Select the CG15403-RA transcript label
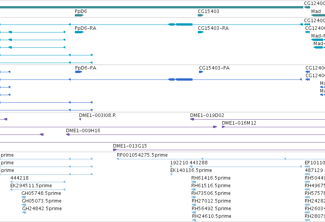 pos(213,28)
